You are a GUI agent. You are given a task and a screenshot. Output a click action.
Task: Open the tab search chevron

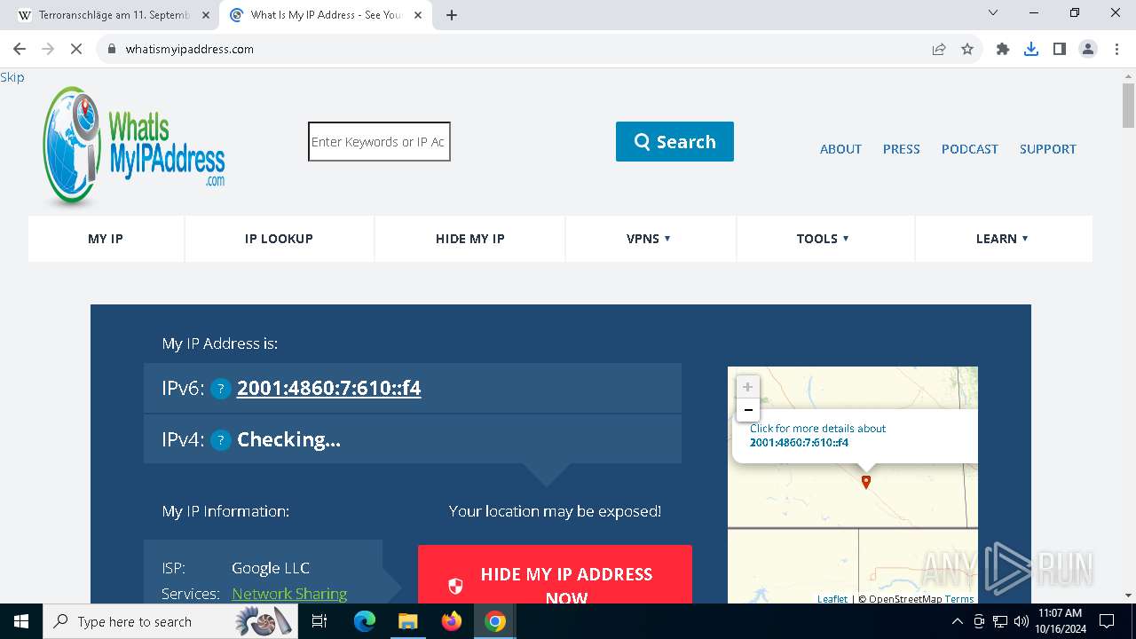993,13
